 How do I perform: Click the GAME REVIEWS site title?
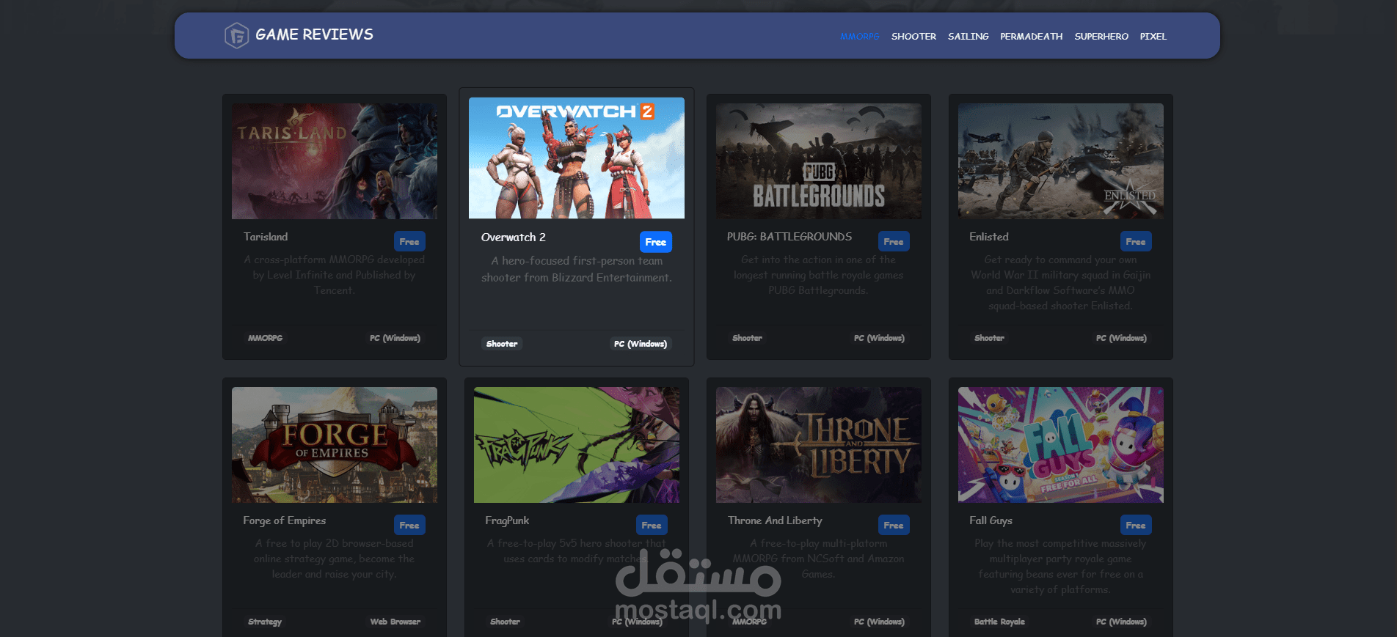314,34
